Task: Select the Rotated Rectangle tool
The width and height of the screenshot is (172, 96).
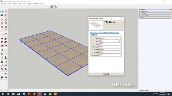Action: click(x=6, y=23)
